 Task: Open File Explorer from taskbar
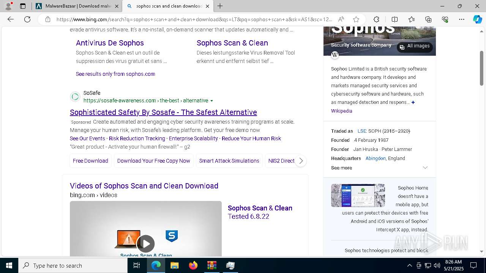point(174,265)
